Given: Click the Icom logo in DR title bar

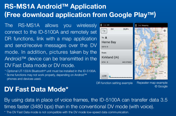Looking at the screenshot, I should [x=105, y=25].
